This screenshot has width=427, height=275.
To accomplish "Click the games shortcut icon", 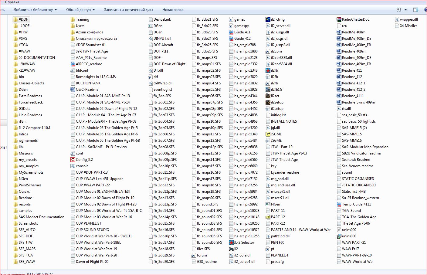I will click(x=231, y=19).
